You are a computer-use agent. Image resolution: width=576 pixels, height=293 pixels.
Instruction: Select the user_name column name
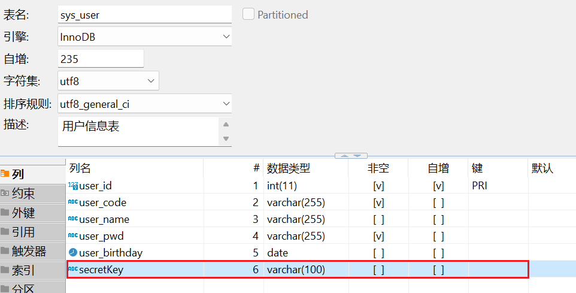(x=104, y=219)
